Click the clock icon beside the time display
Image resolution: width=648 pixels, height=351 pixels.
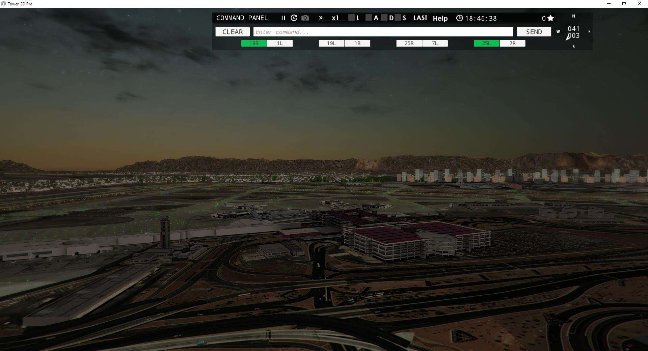[x=460, y=18]
